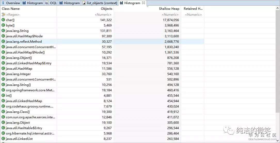Open the Histogram tab between Overview and OQL
Image resolution: width=280 pixels, height=143 pixels.
click(x=33, y=3)
